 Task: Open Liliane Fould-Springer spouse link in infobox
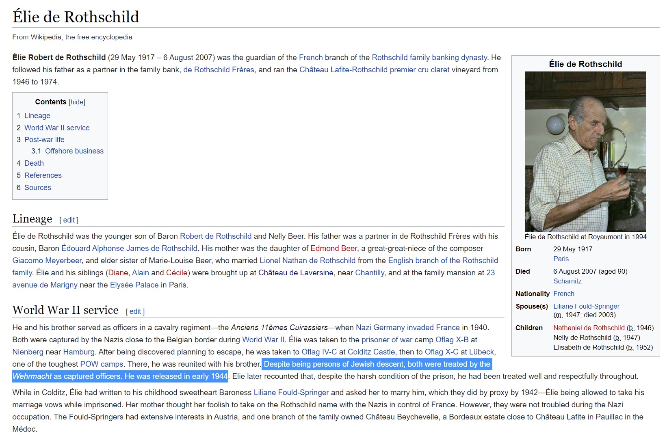pyautogui.click(x=586, y=307)
